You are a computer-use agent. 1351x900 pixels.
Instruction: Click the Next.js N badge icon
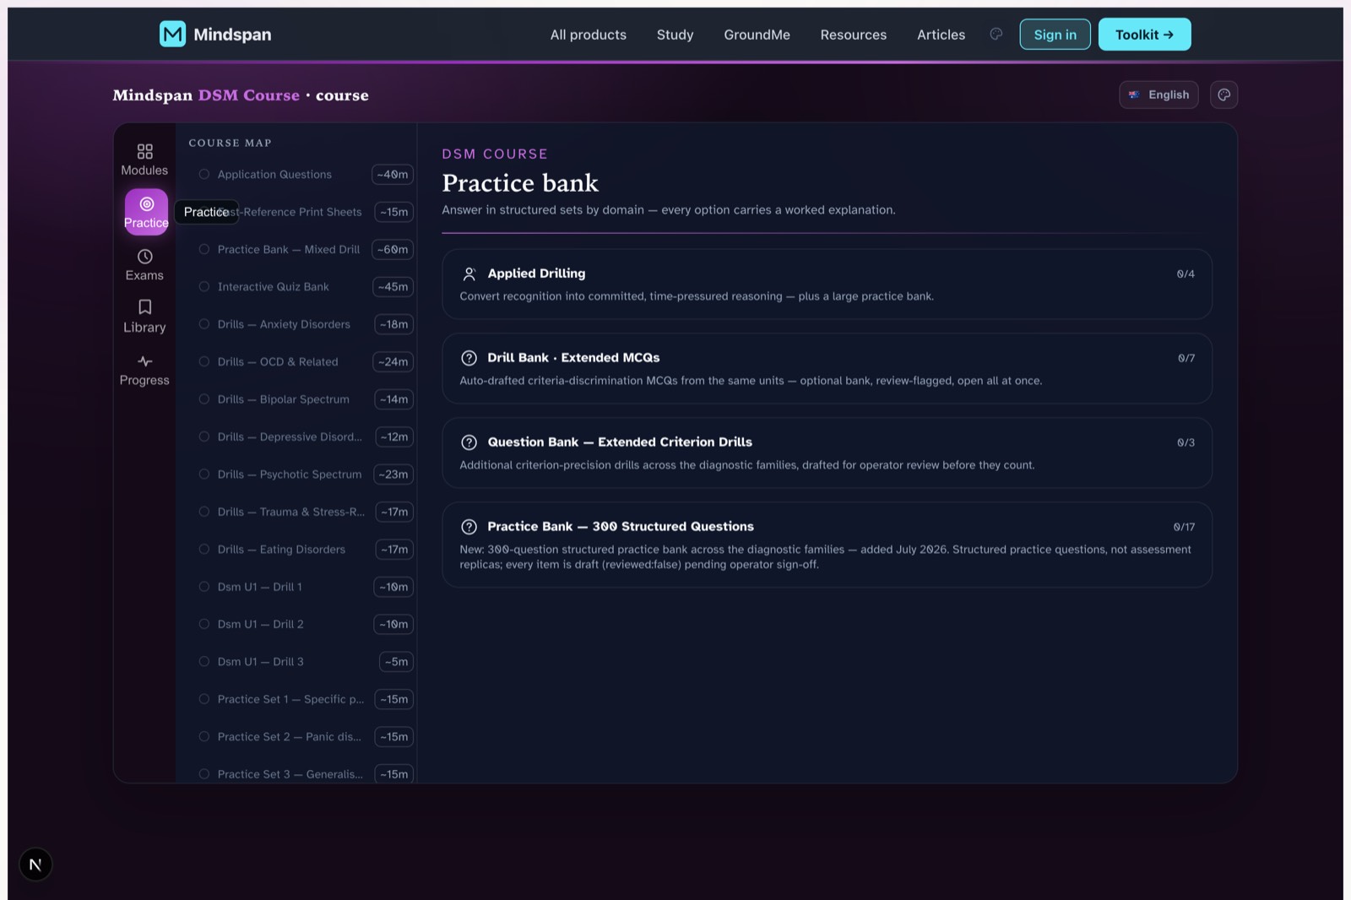35,864
